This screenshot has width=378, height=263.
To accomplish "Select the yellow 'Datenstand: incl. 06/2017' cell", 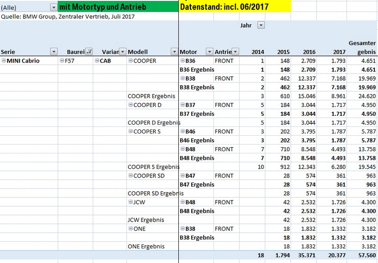I will click(234, 7).
